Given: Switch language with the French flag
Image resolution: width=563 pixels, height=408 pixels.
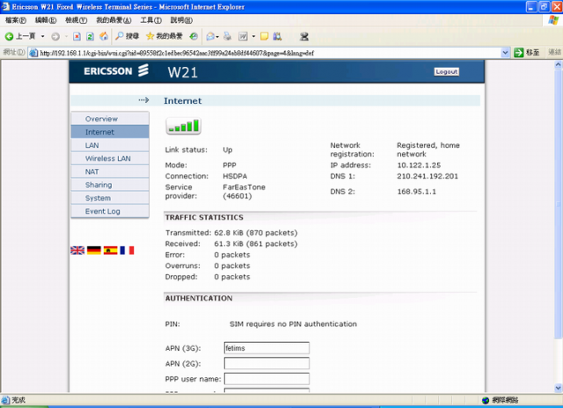Looking at the screenshot, I should [x=127, y=250].
